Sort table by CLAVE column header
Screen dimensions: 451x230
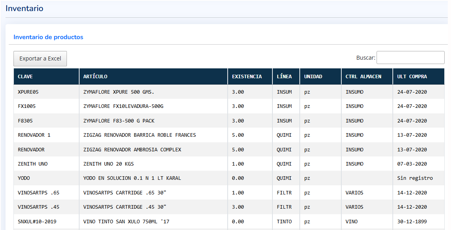pyautogui.click(x=25, y=77)
